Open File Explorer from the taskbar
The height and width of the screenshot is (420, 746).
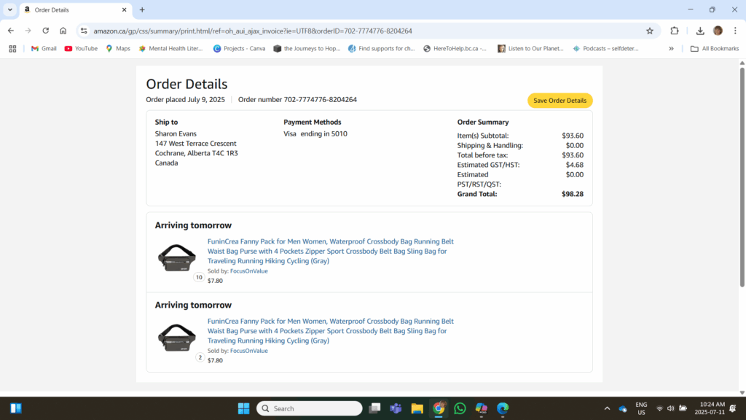417,408
